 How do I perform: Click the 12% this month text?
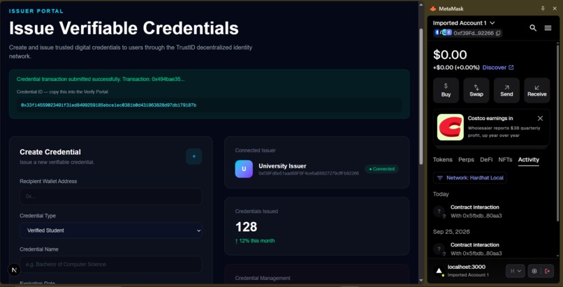coord(255,241)
